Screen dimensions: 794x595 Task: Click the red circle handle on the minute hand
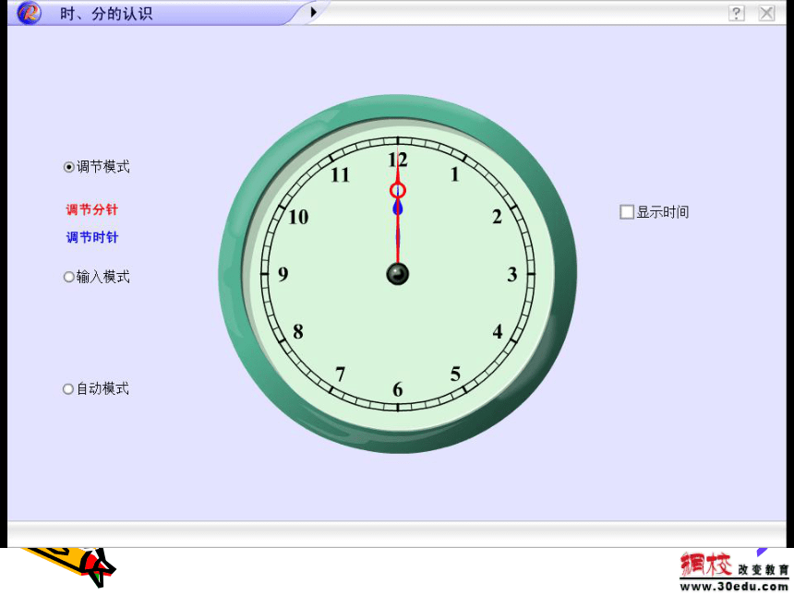click(x=398, y=191)
